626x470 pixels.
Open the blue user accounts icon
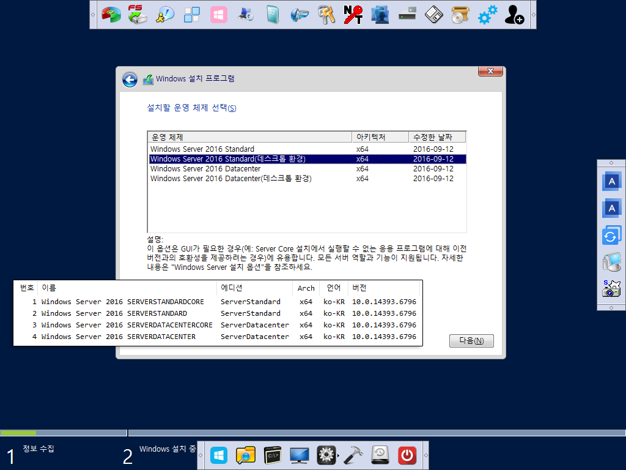[x=380, y=15]
